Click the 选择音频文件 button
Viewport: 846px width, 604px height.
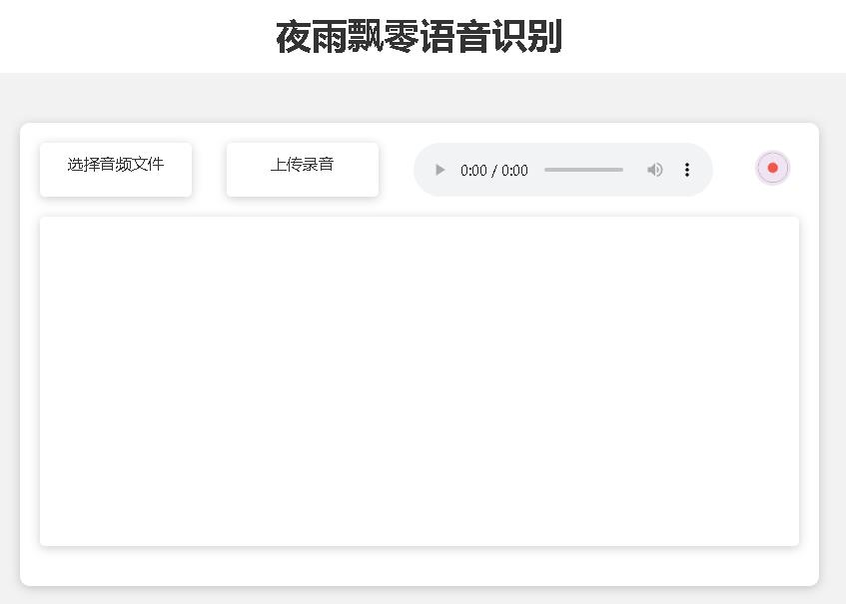115,169
